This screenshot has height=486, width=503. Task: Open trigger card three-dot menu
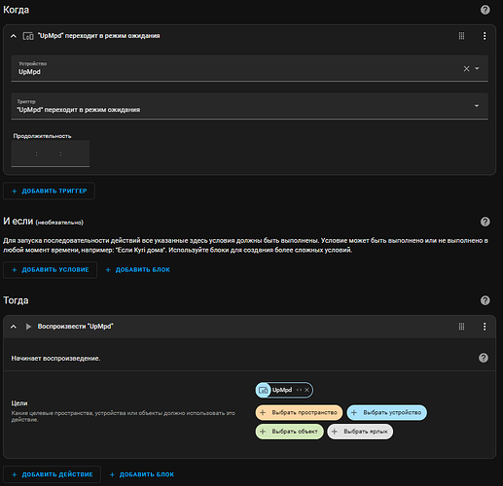coord(485,36)
